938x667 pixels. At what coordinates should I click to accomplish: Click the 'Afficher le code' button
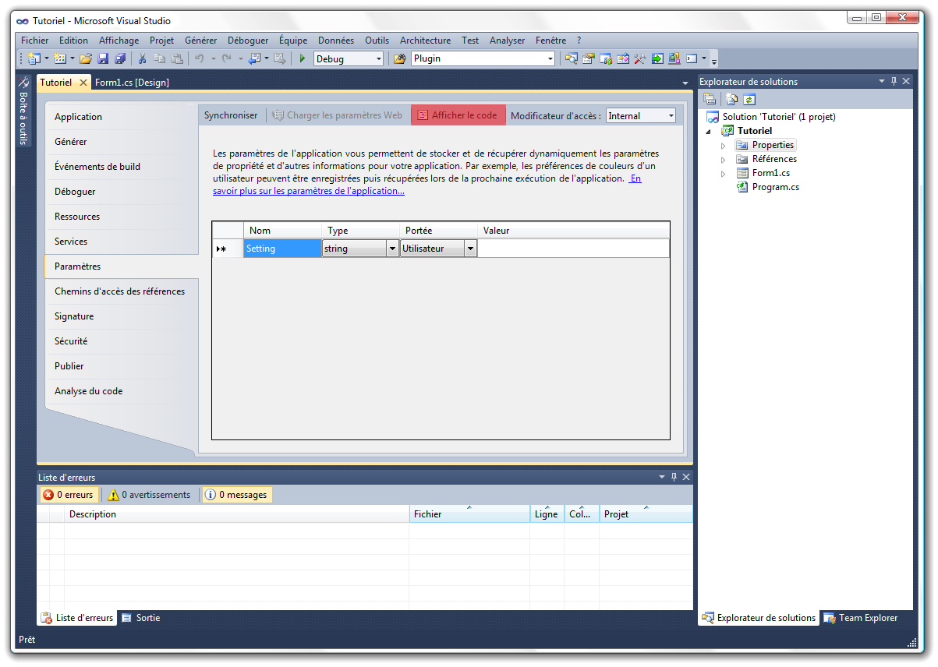pyautogui.click(x=458, y=115)
